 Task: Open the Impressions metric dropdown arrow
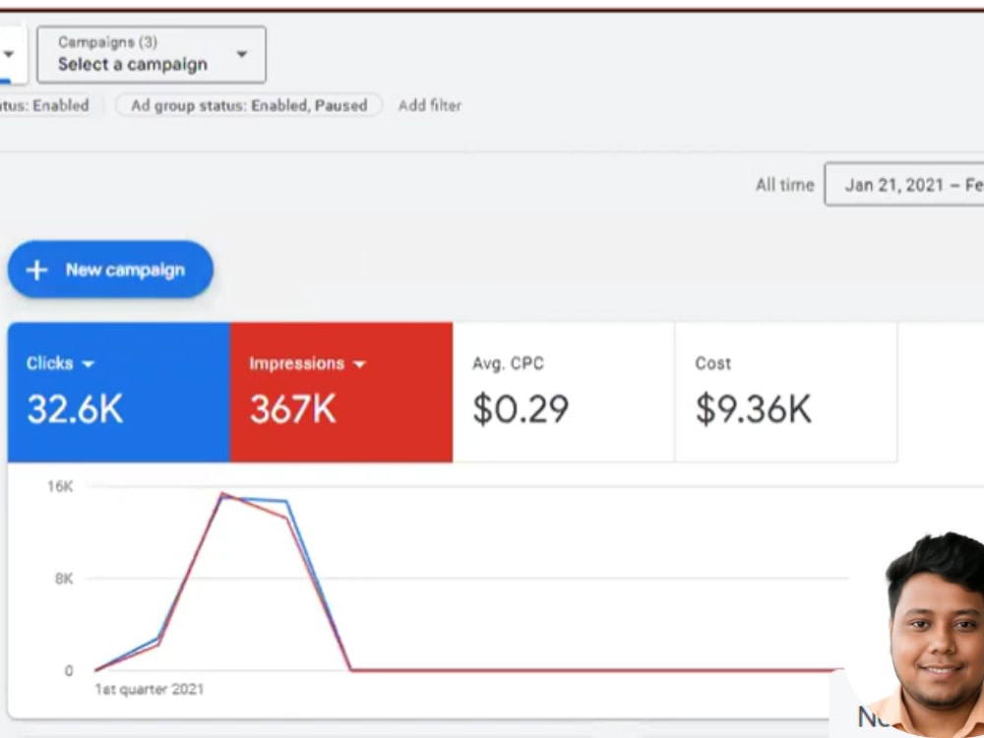[x=359, y=364]
